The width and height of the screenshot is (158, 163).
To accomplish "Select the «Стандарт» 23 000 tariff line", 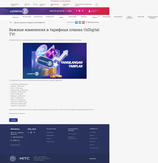I will click(x=18, y=92).
